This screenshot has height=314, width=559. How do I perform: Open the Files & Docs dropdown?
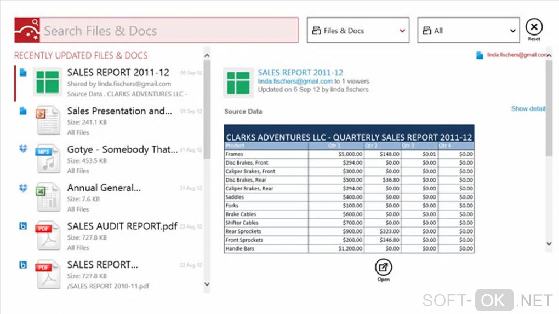(358, 30)
